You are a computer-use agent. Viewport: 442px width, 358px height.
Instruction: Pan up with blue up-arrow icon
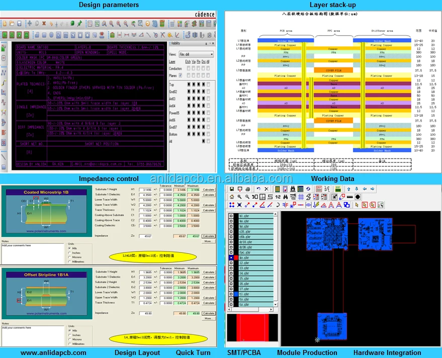[x=348, y=189]
